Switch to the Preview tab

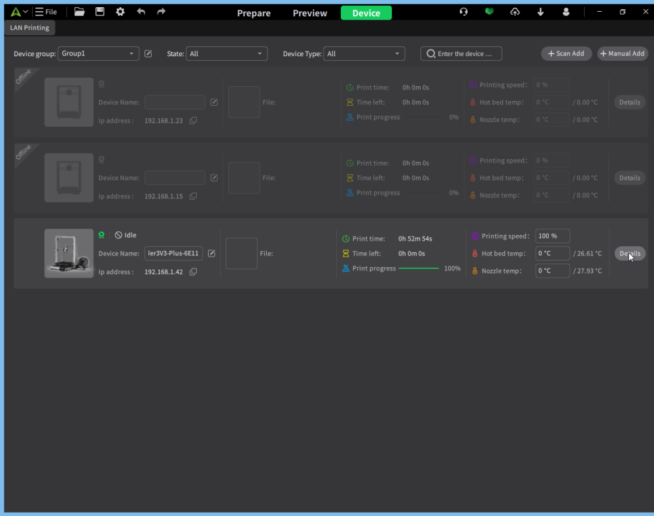(310, 13)
